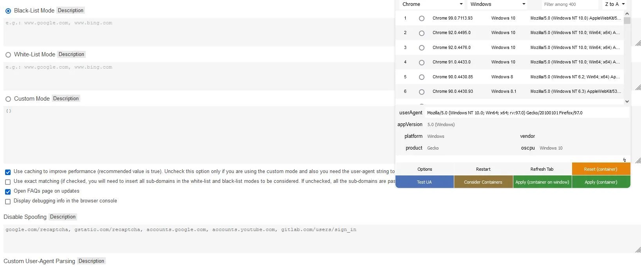Open the Windows OS dropdown
Image resolution: width=641 pixels, height=269 pixels.
click(x=497, y=4)
